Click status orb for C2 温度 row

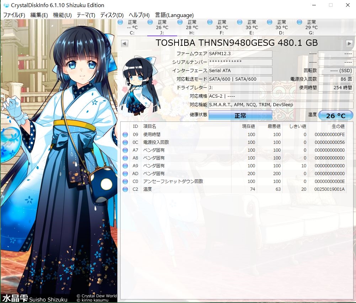[125, 189]
